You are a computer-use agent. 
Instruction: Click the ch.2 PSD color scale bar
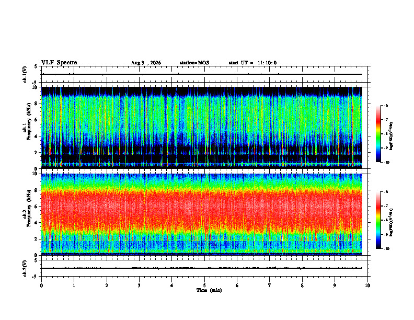(x=378, y=220)
